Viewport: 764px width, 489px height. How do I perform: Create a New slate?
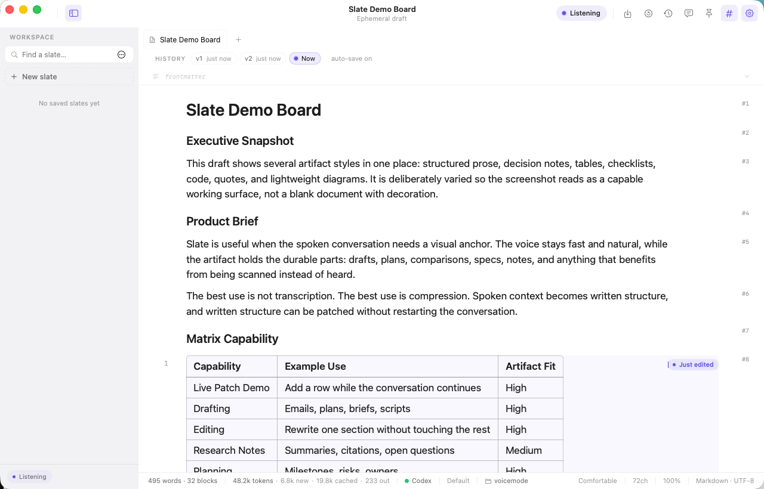tap(69, 76)
